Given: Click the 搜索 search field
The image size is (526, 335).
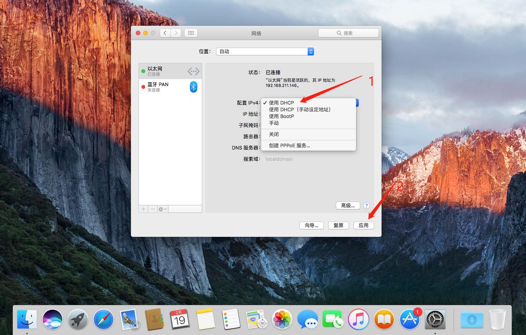Looking at the screenshot, I should coord(348,33).
